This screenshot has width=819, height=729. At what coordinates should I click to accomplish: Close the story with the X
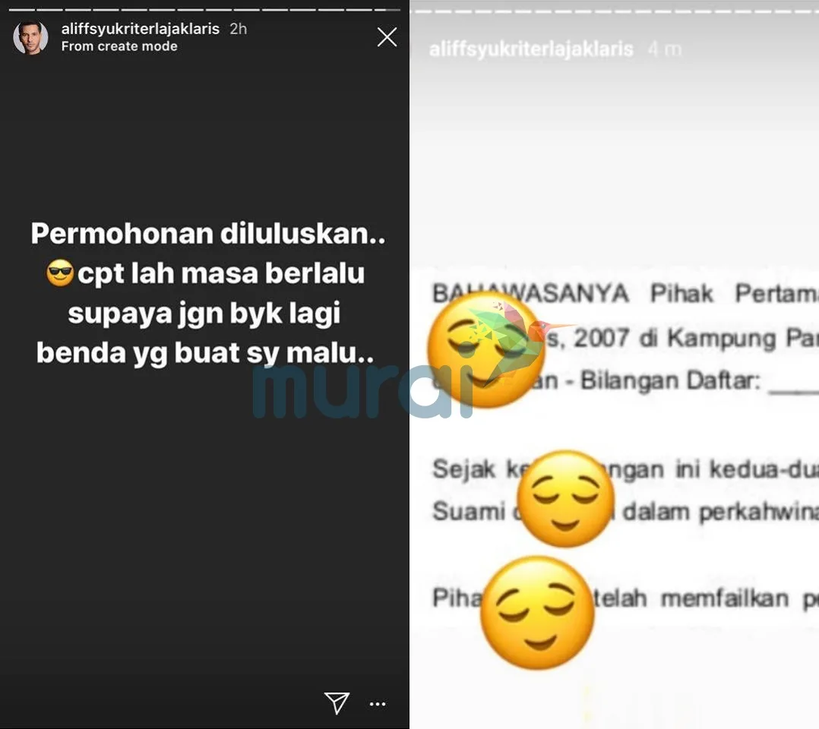(387, 37)
